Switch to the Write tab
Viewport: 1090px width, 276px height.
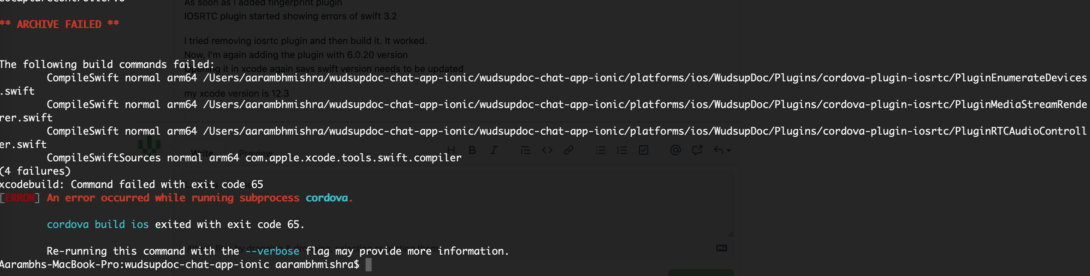[202, 153]
